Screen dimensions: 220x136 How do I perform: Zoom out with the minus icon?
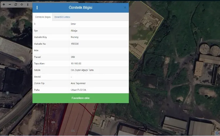[10, 5]
